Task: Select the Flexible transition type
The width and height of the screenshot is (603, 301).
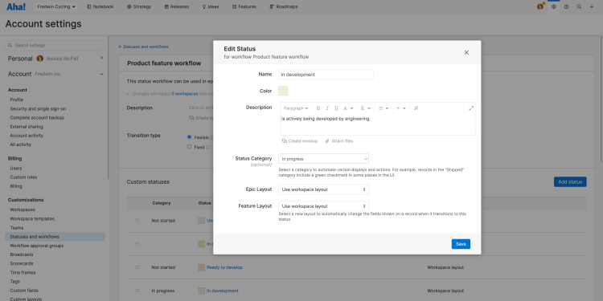Action: click(x=189, y=137)
